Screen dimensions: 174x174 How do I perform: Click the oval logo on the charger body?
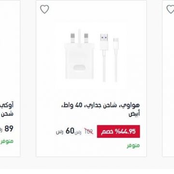point(79,67)
